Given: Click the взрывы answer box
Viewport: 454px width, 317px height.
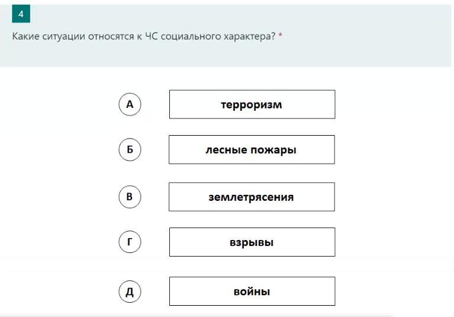Looking at the screenshot, I should pyautogui.click(x=252, y=242).
